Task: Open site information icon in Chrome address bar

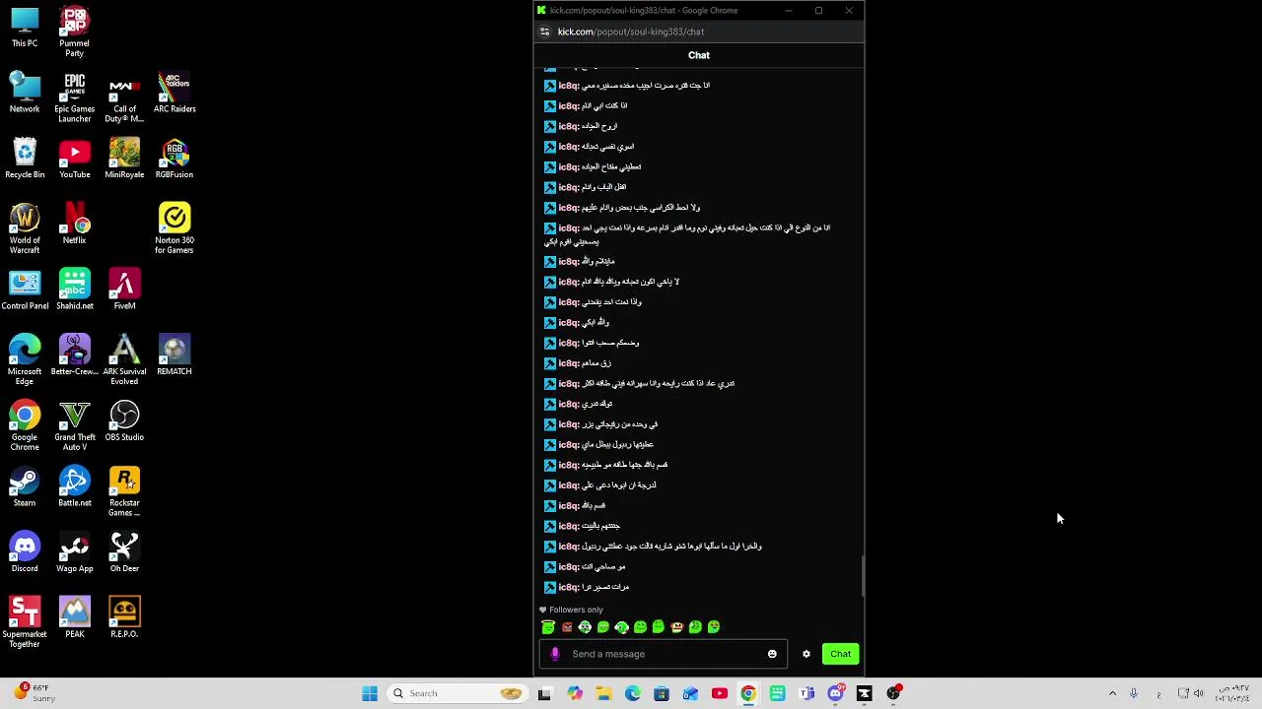Action: click(x=544, y=32)
